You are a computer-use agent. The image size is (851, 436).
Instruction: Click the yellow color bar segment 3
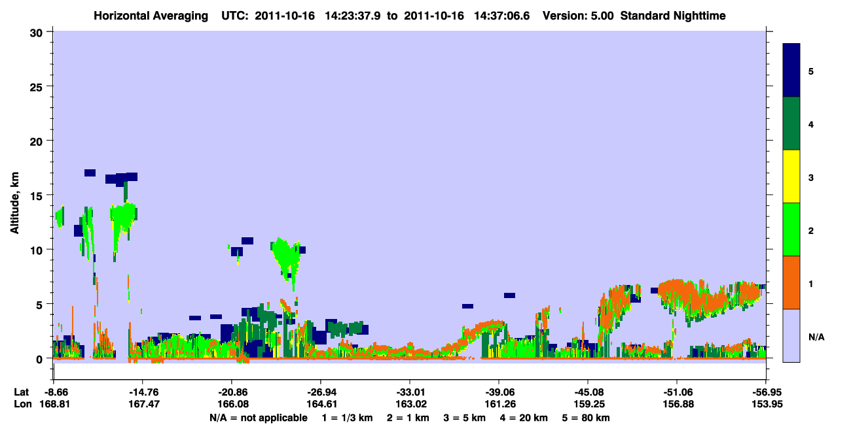[x=791, y=176]
